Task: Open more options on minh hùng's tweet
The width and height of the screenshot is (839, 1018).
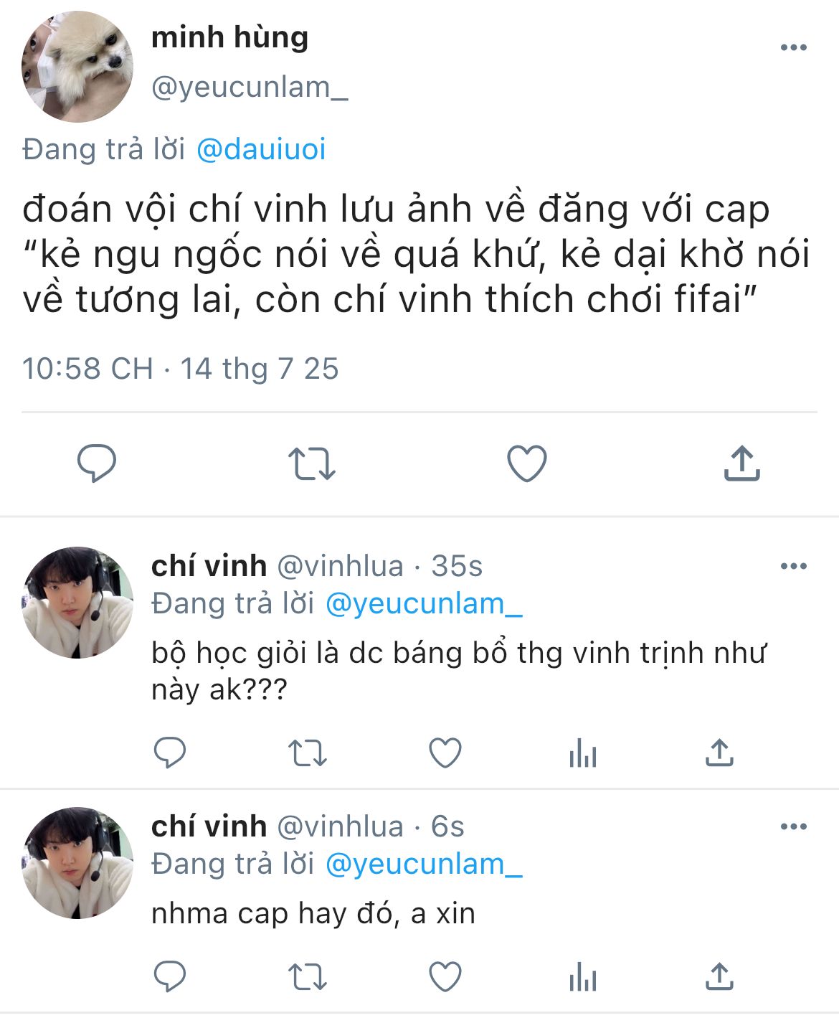Action: 794,47
